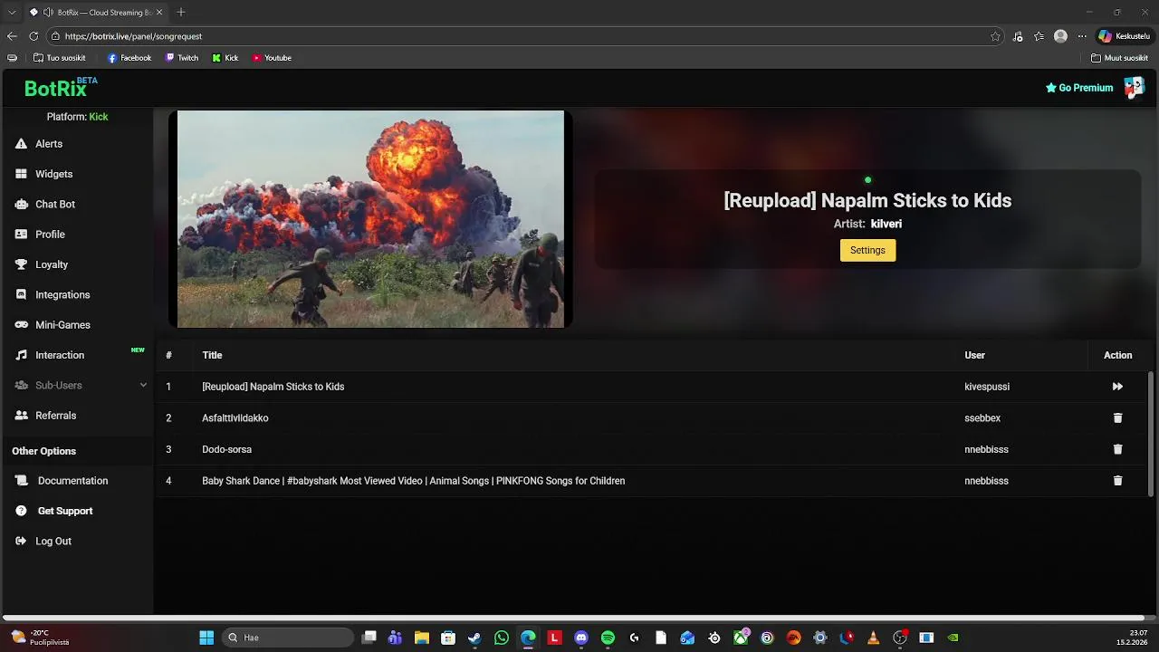Click the taskbar Hae search box
Image resolution: width=1159 pixels, height=652 pixels.
tap(287, 638)
